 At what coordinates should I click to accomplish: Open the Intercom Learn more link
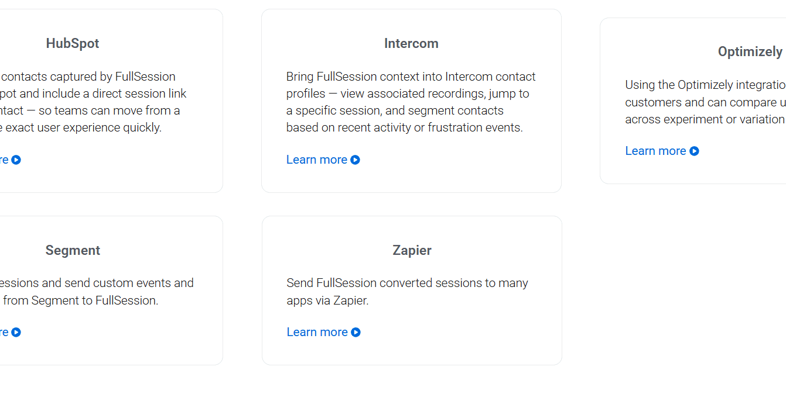point(317,160)
